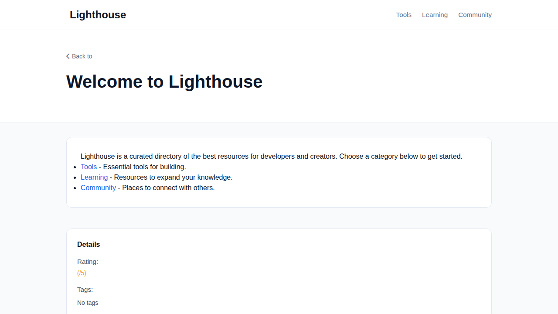Viewport: 558px width, 314px height.
Task: Open Community from the top navigation
Action: (x=475, y=14)
